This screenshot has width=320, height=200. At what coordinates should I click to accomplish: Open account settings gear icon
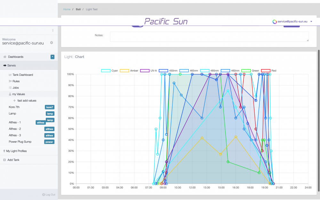[x=52, y=43]
